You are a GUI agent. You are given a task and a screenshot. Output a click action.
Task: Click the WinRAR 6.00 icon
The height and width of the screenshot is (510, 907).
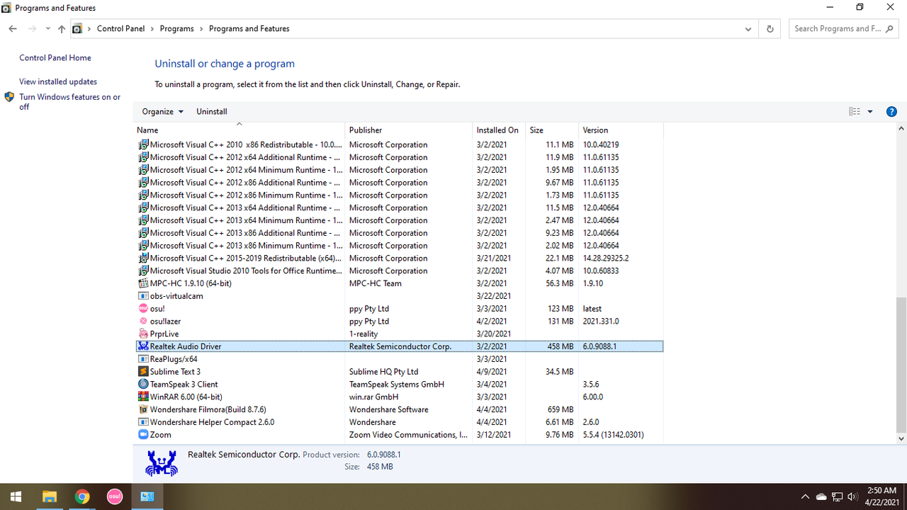coord(143,397)
